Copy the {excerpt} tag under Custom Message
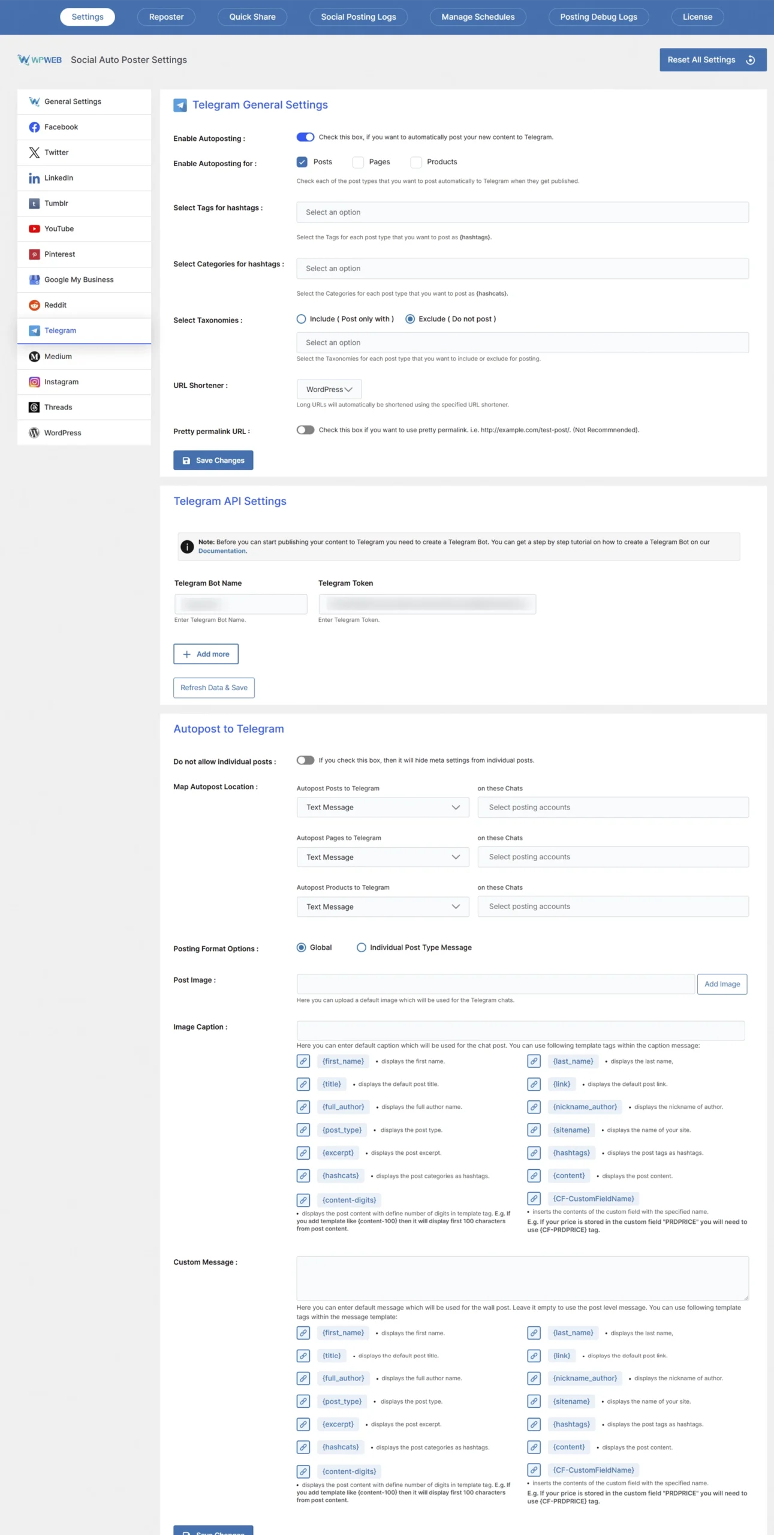The width and height of the screenshot is (774, 1535). tap(303, 1425)
